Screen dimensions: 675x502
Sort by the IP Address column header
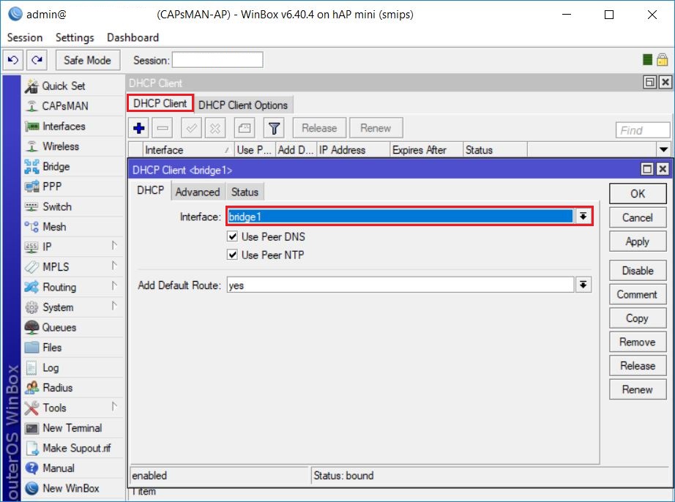click(x=354, y=150)
